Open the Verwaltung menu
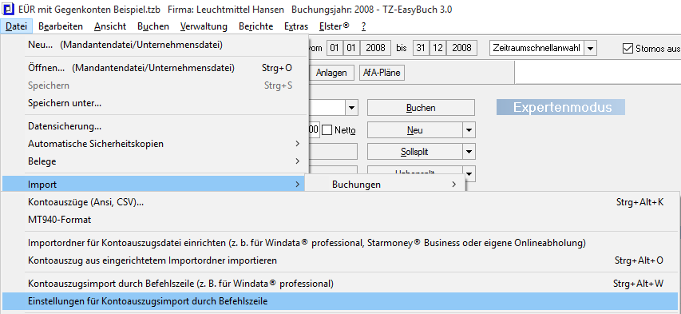Image resolution: width=681 pixels, height=314 pixels. click(204, 26)
